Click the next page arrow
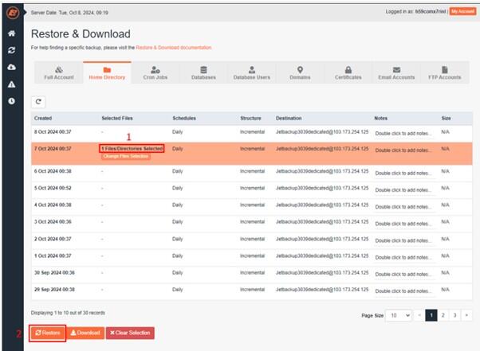480x351 pixels. 466,315
